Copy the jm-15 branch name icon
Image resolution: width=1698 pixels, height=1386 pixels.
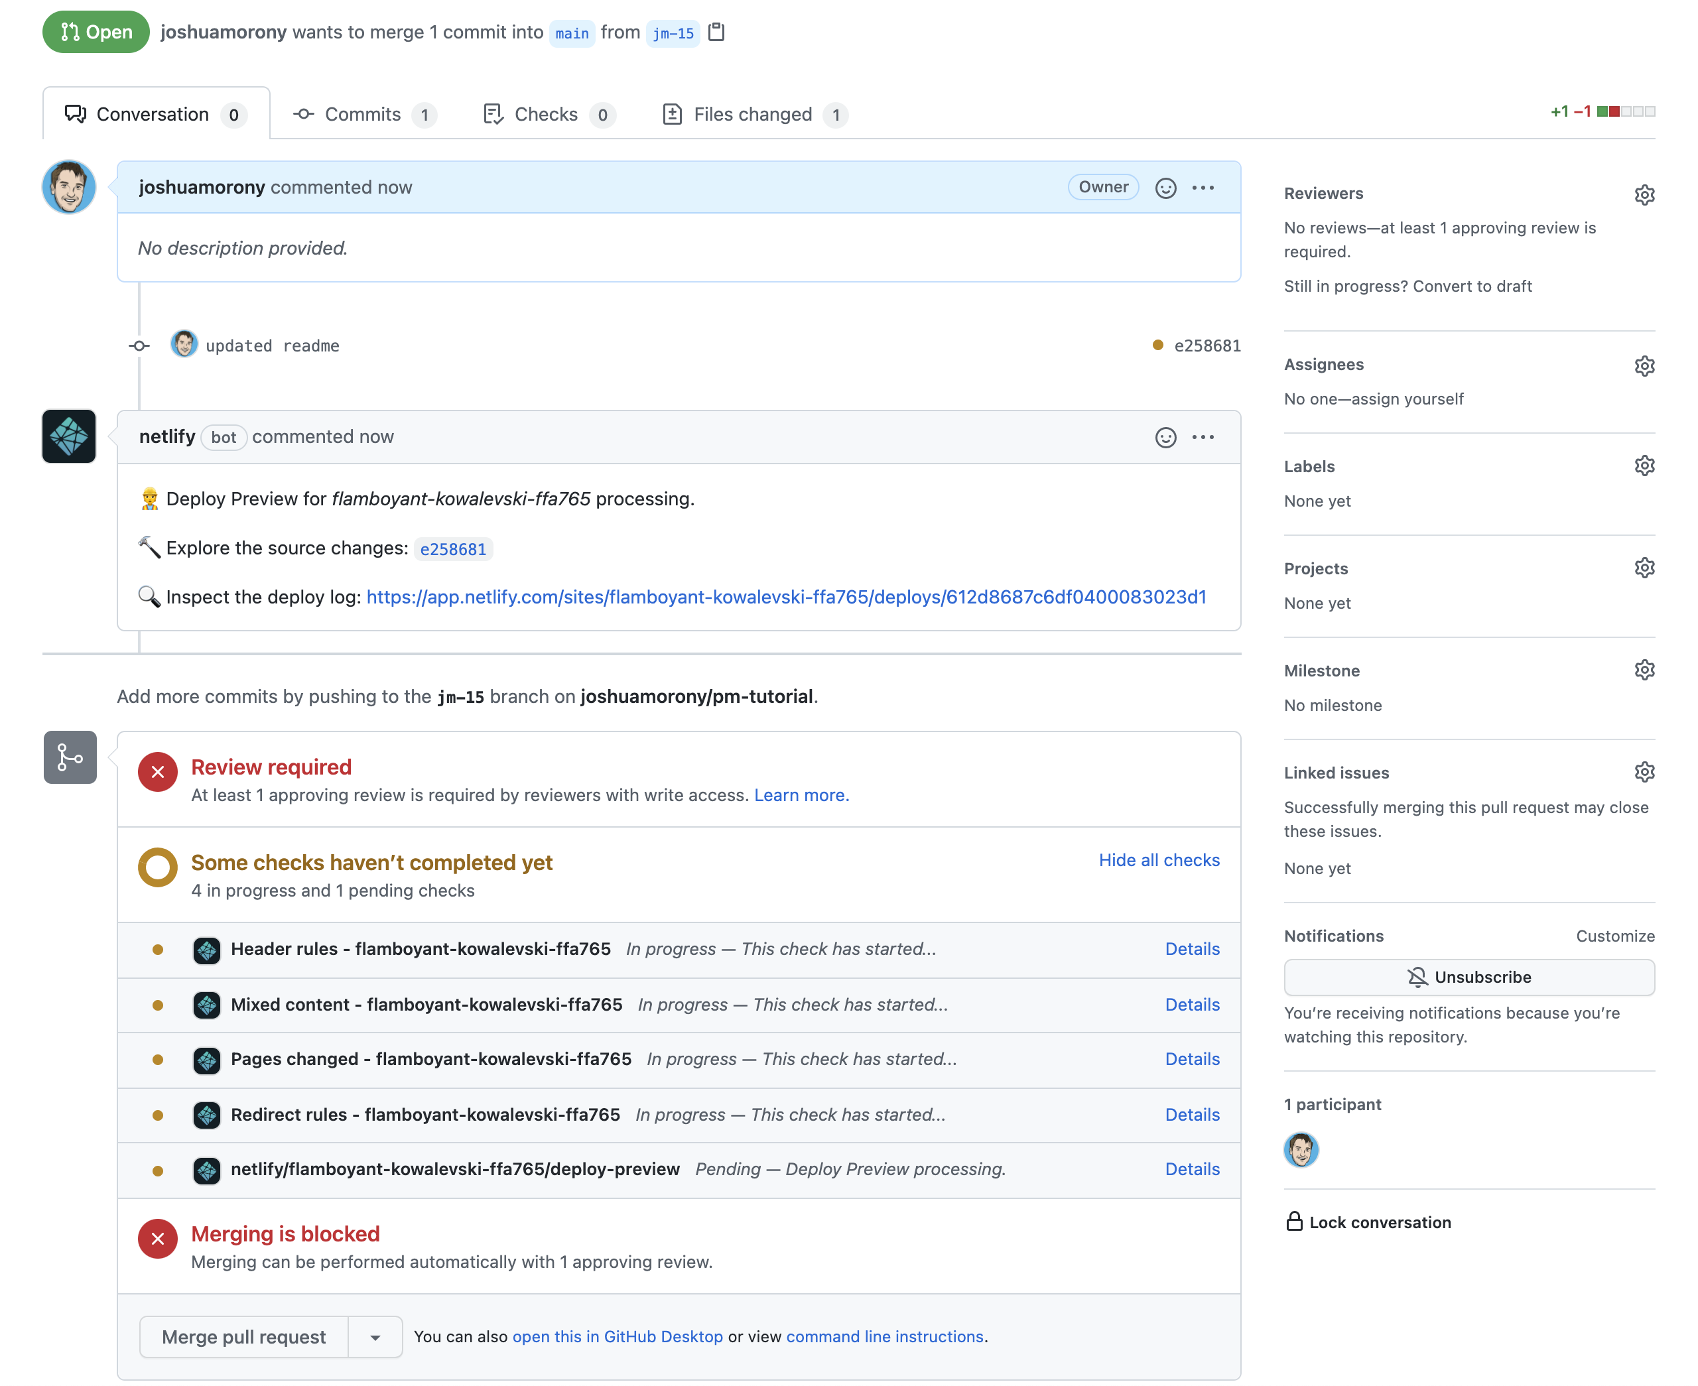(717, 32)
